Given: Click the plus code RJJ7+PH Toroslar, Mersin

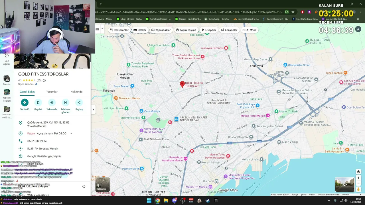Looking at the screenshot, I should tap(42, 149).
